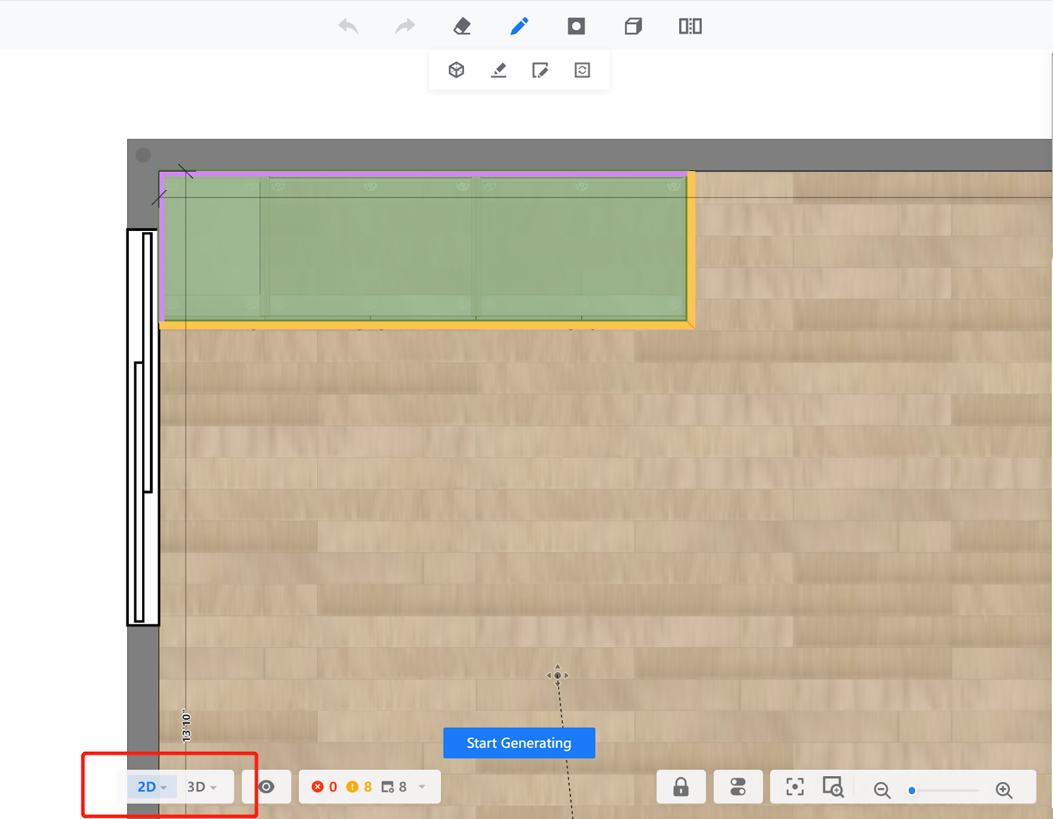Expand the 2D view dropdown arrow

click(164, 787)
